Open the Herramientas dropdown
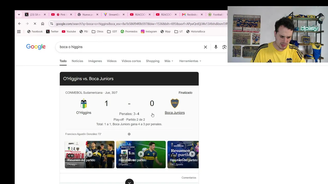 tap(190, 61)
